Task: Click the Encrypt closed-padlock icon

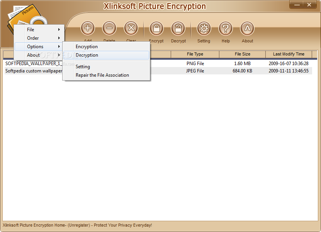Action: coord(156,28)
